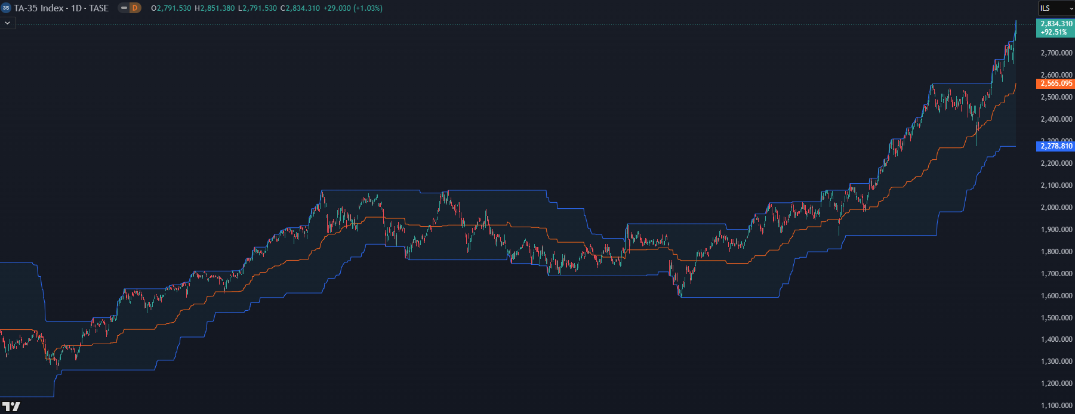The height and width of the screenshot is (414, 1075).
Task: Click the 1,500.000 price axis label
Action: click(x=1056, y=318)
